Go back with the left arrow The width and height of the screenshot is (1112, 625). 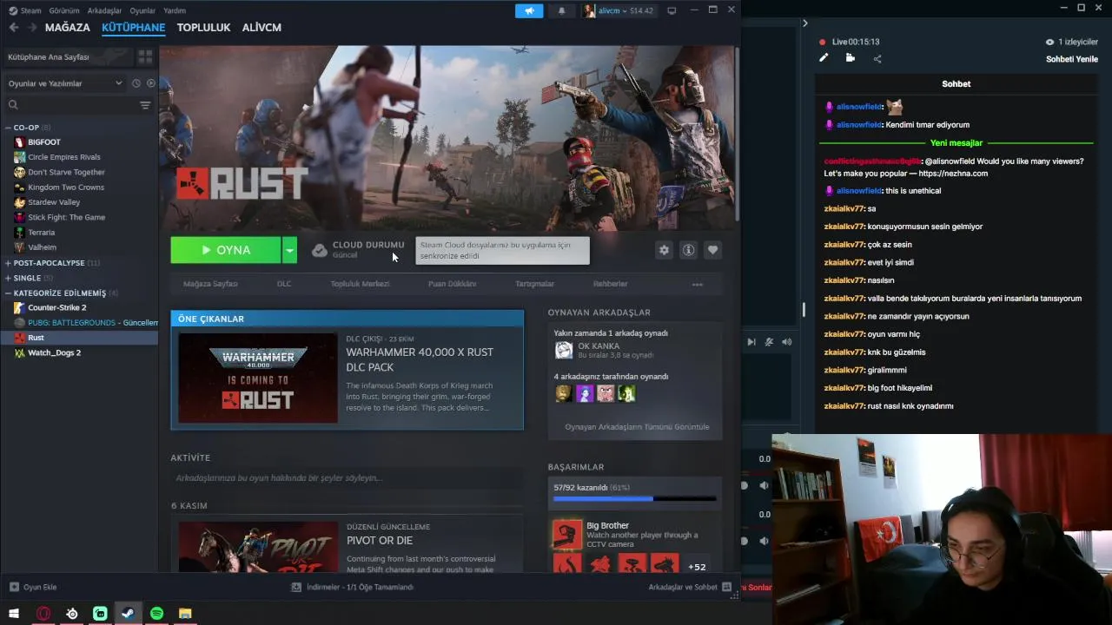point(13,28)
